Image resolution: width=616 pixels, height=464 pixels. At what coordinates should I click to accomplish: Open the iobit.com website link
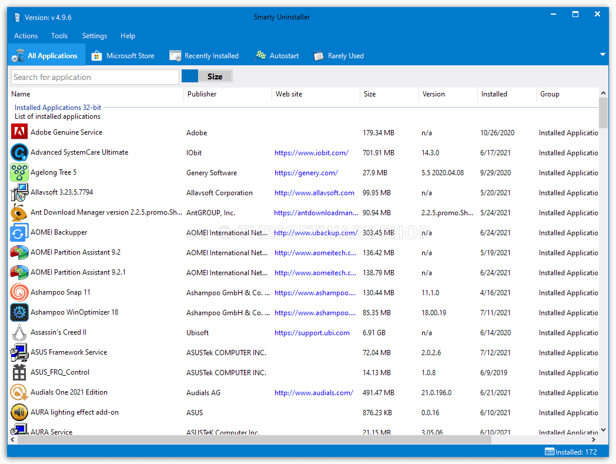point(311,153)
